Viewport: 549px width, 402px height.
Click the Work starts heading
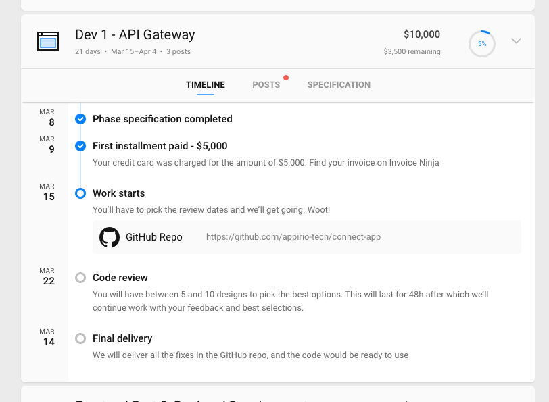coord(119,193)
